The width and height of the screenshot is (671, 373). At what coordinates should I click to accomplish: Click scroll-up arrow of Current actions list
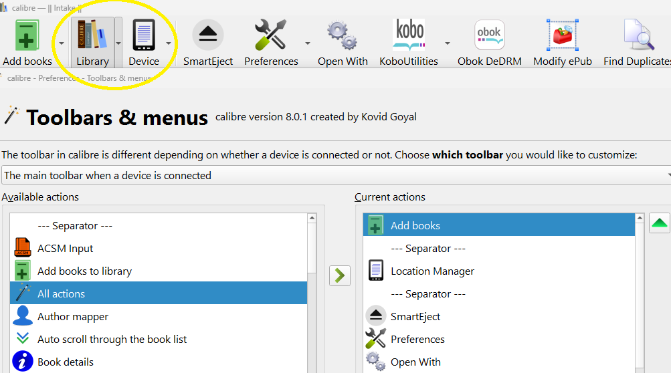640,218
